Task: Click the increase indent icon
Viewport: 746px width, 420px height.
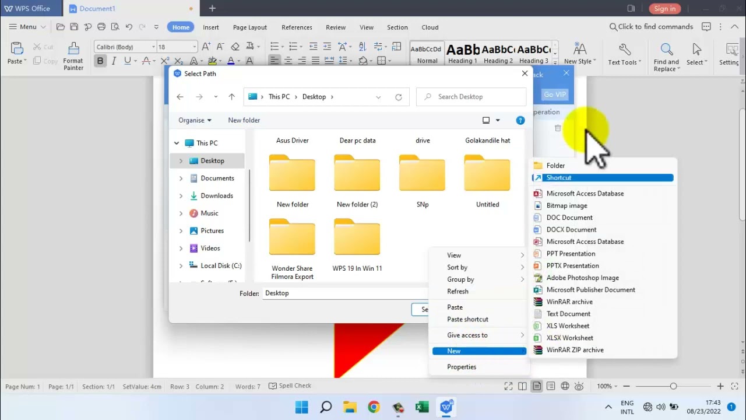Action: pos(327,47)
